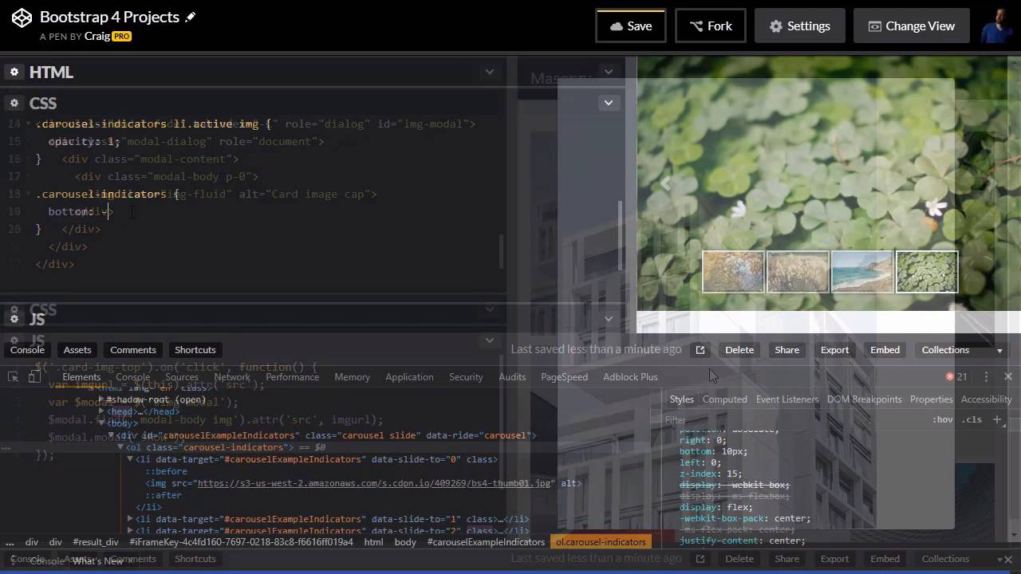Open the DevTools Performance tab

[293, 377]
